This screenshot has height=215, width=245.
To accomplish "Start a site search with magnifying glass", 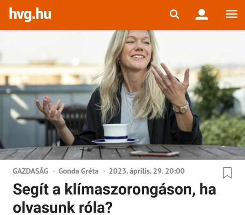I will click(174, 14).
